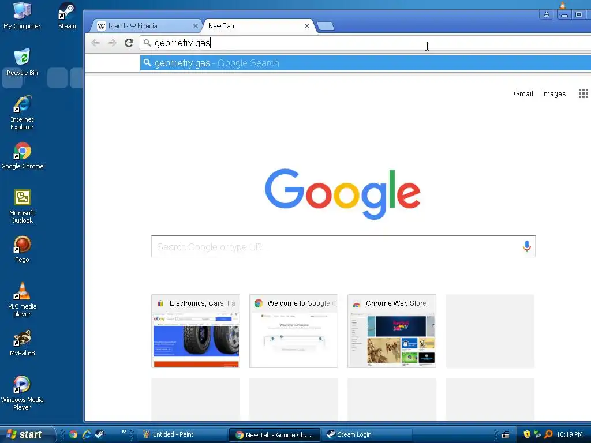This screenshot has height=443, width=591.
Task: Expand the quick launch overflow chevron
Action: coord(124,431)
